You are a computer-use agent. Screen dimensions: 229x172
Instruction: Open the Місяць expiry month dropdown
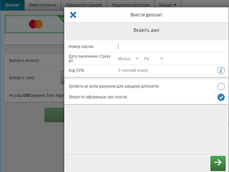coord(128,59)
